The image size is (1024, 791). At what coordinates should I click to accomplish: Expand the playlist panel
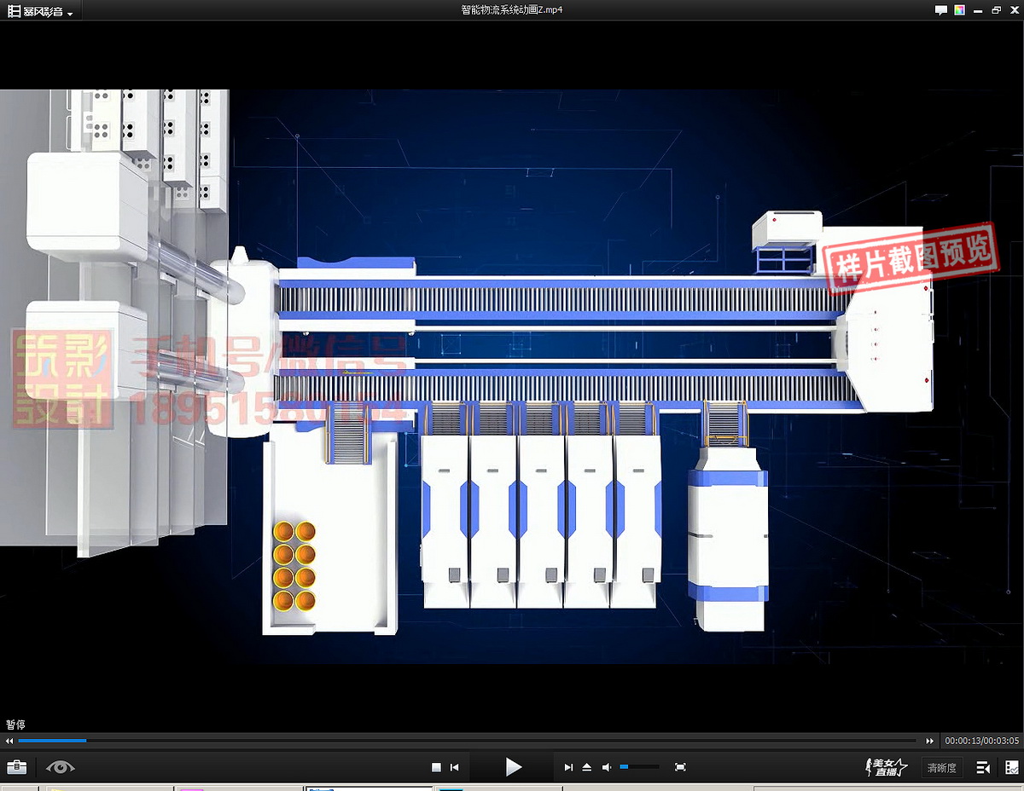[x=983, y=767]
